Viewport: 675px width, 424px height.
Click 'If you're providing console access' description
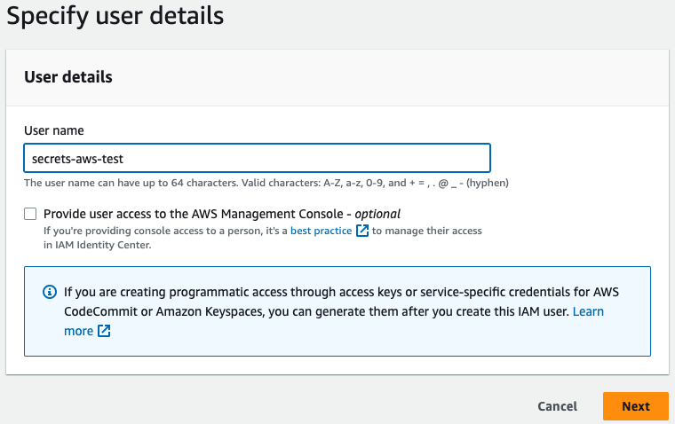[160, 231]
